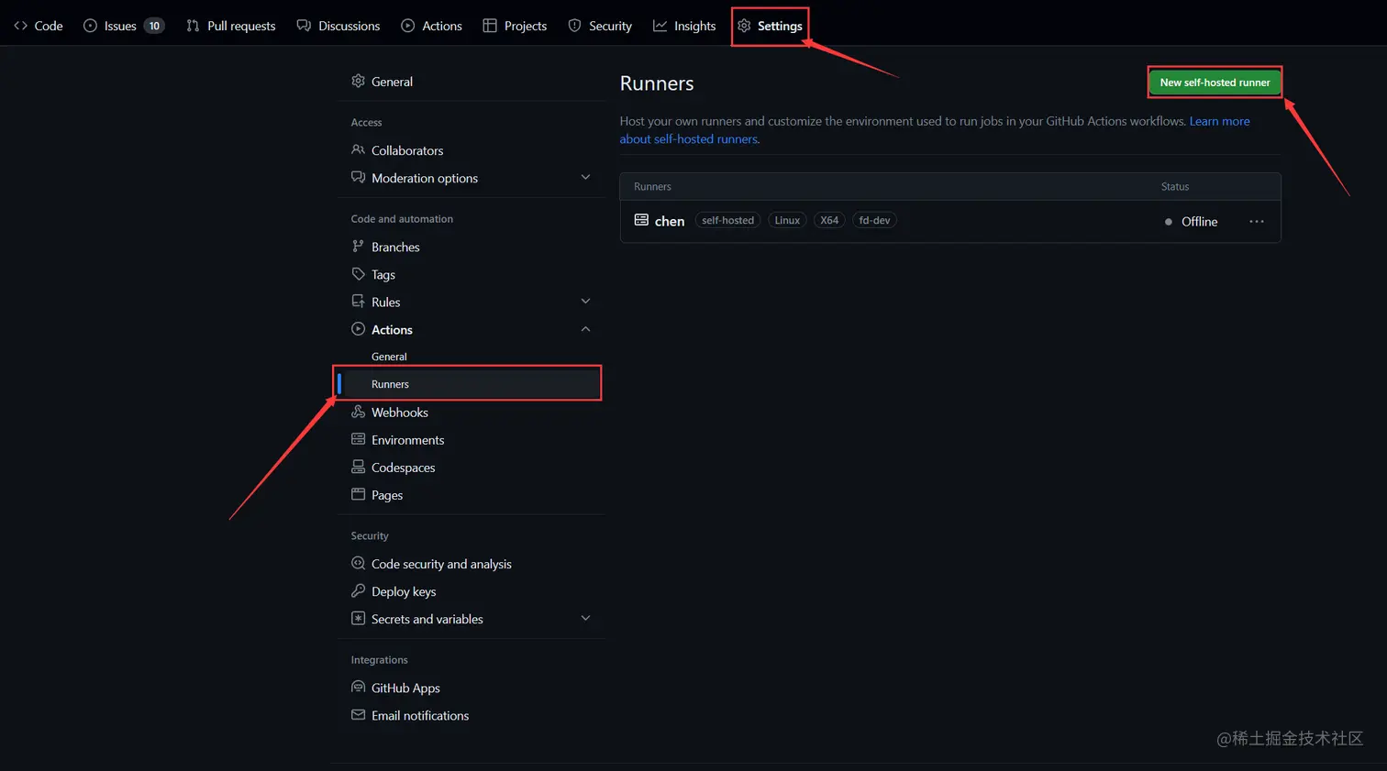The width and height of the screenshot is (1387, 771).
Task: Click the Moderation options label
Action: [x=425, y=178]
